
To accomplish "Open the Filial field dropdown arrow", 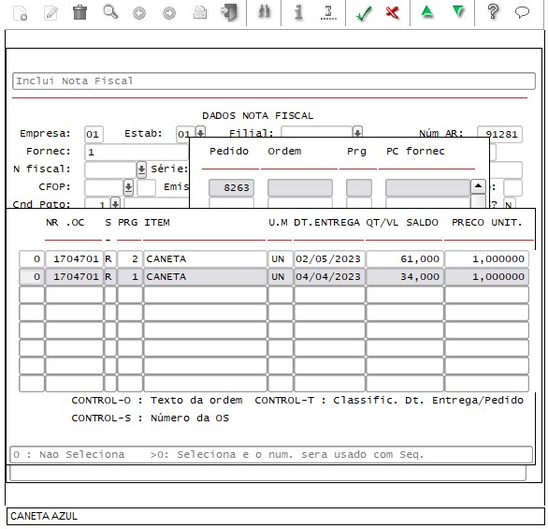I will coord(357,132).
